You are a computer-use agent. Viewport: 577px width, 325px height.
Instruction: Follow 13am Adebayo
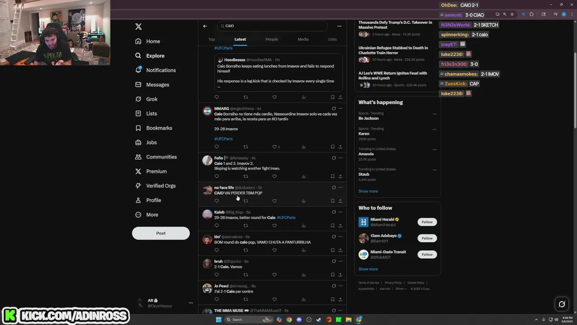pyautogui.click(x=427, y=238)
